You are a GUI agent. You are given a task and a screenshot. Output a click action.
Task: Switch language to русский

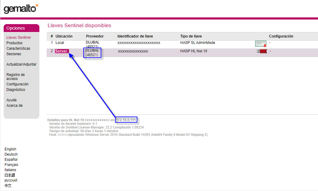(11, 180)
